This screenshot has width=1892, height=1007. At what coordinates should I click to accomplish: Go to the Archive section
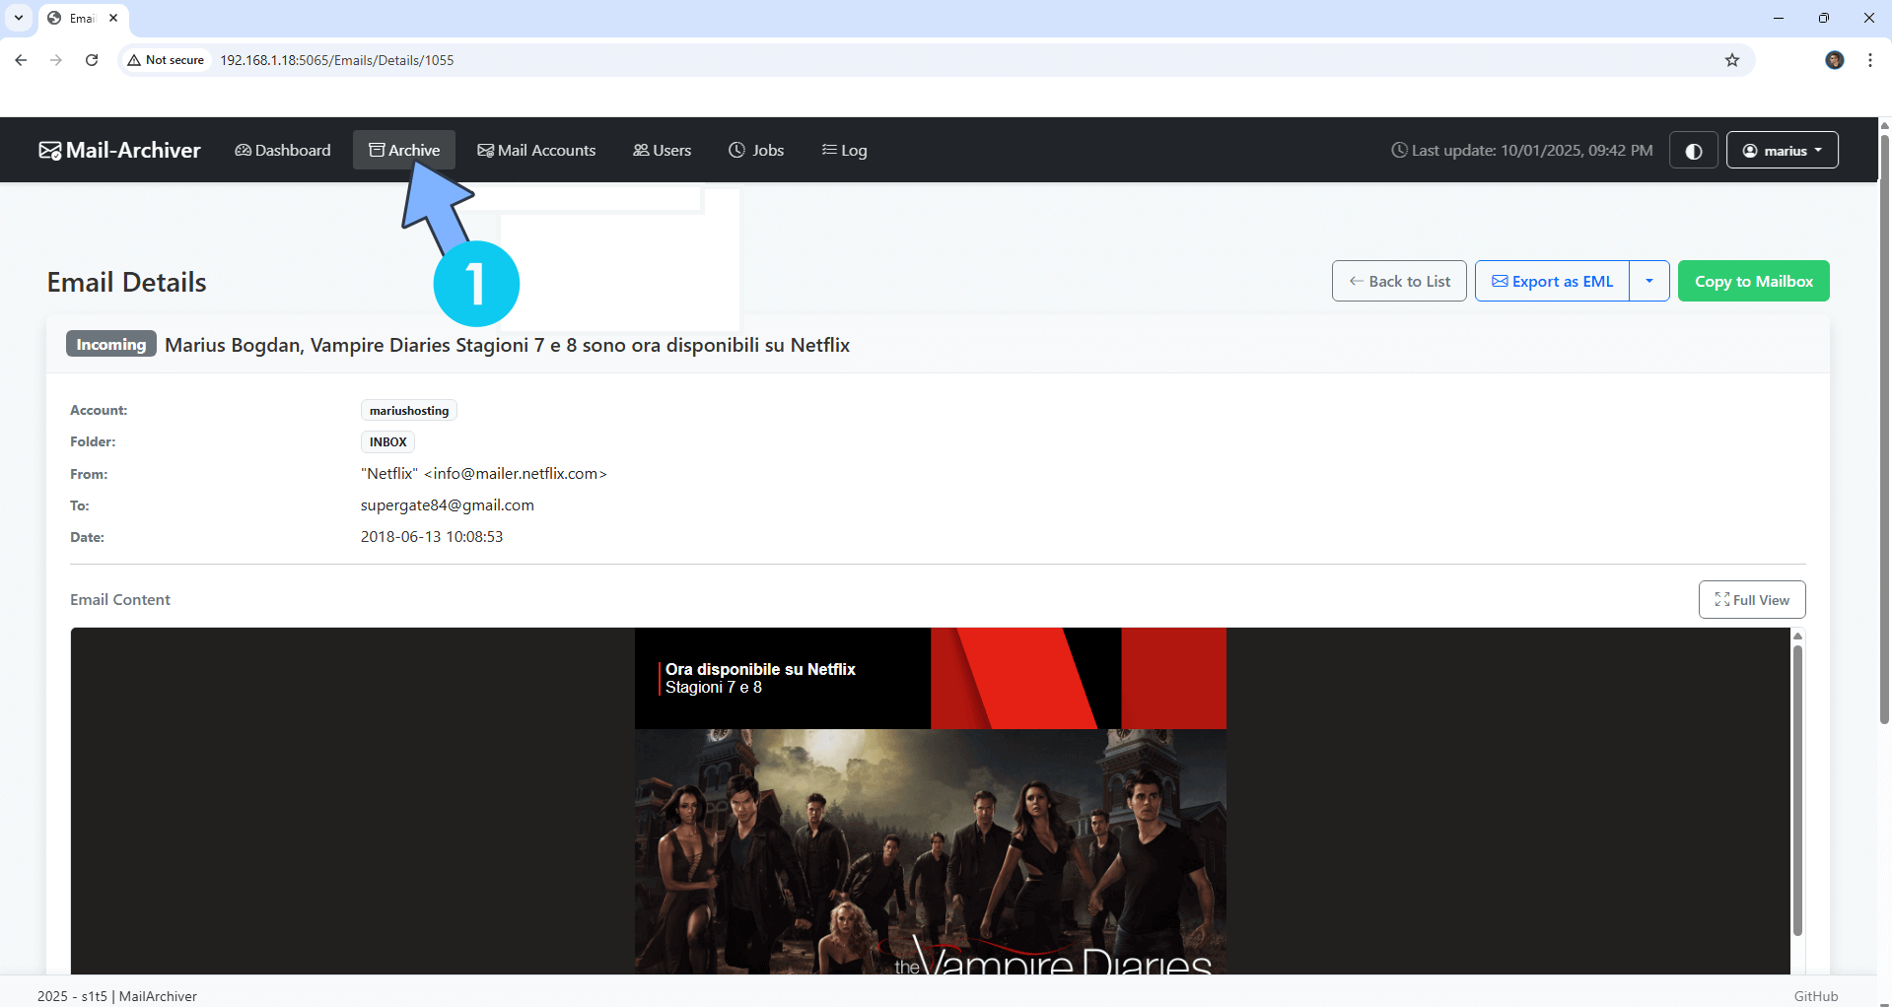(x=404, y=151)
